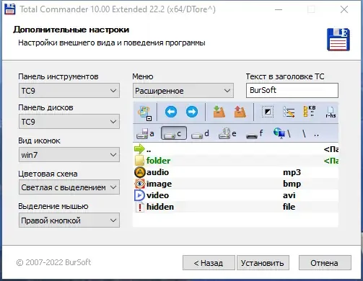363x281 pixels.
Task: Click the Установить button
Action: click(x=263, y=263)
